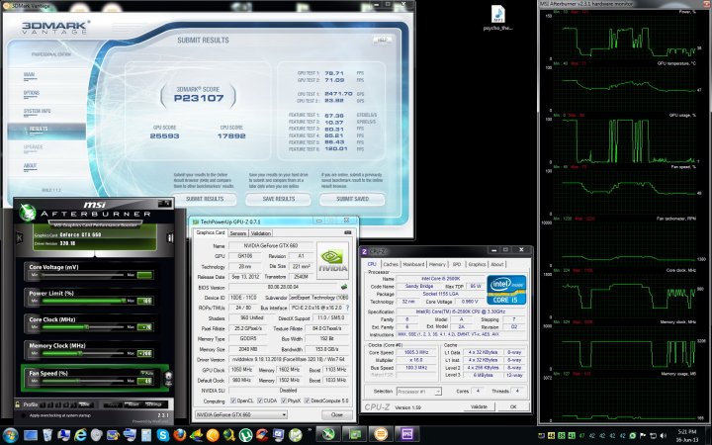The image size is (712, 445).
Task: Toggle the CUDA checkbox in GPU-Z
Action: [x=260, y=400]
